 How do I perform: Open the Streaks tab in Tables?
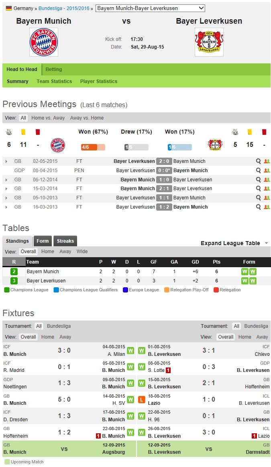point(65,241)
